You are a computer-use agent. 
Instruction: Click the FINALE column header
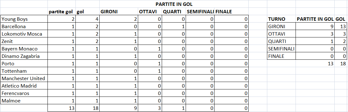point(232,12)
